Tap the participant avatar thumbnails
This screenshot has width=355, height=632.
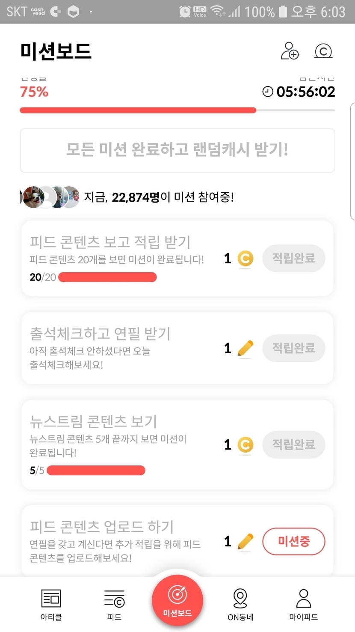pos(50,197)
